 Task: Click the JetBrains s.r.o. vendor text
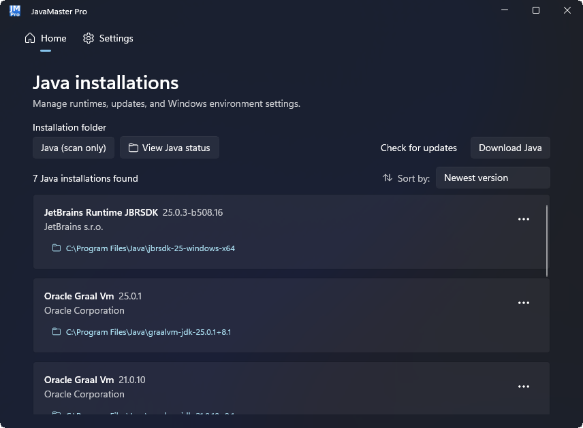(x=74, y=227)
